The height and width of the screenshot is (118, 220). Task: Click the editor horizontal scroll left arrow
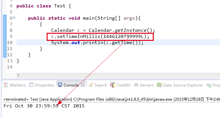[18, 75]
